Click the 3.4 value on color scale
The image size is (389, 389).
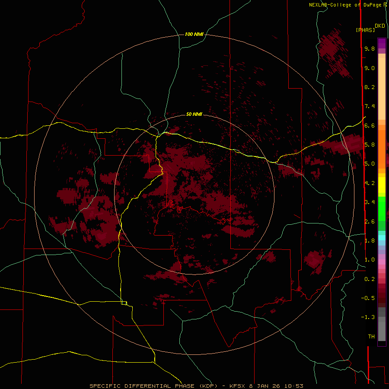[x=370, y=202]
